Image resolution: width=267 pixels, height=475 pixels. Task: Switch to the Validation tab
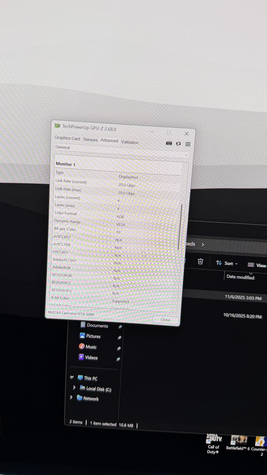point(130,142)
